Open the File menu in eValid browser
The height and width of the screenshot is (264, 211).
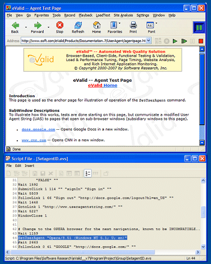click(x=9, y=15)
